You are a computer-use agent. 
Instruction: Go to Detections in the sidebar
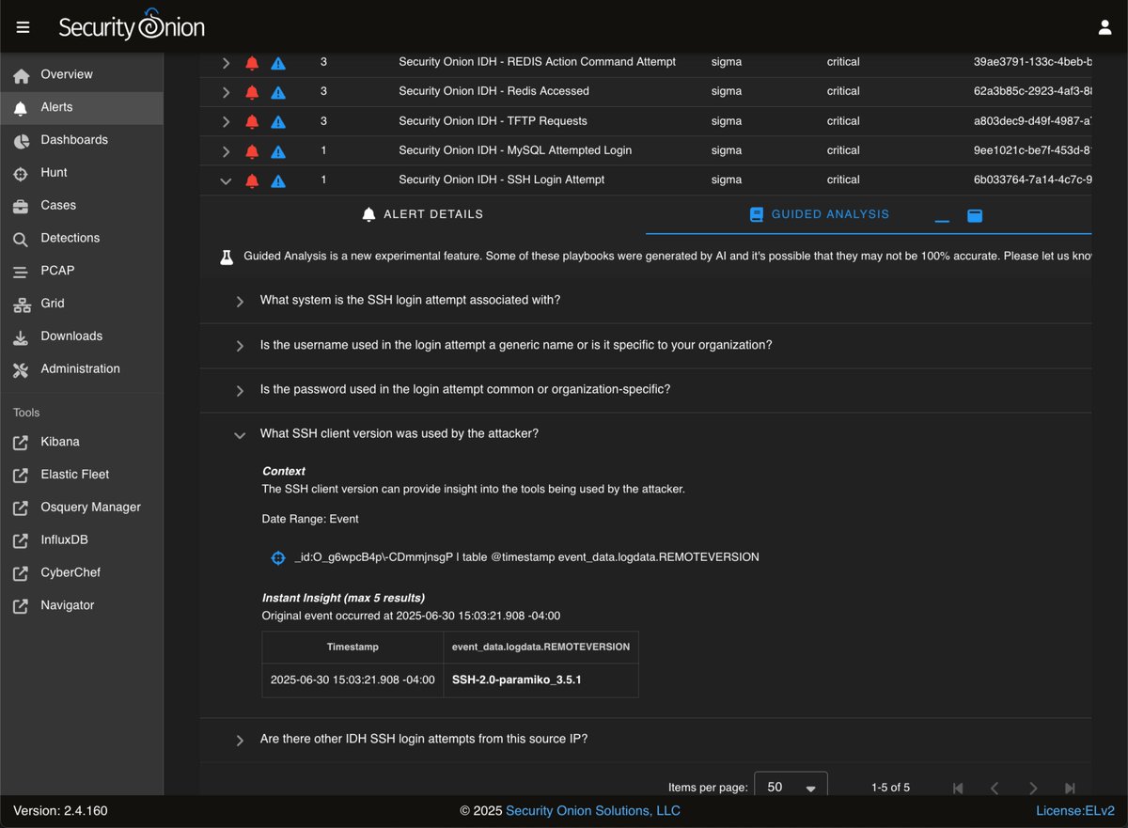click(x=82, y=238)
